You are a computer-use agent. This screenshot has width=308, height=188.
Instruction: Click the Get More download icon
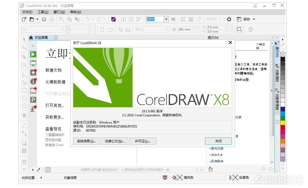pos(33,109)
